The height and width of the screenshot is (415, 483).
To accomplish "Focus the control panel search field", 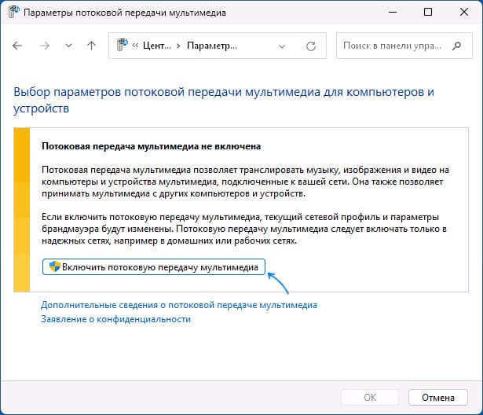I will pos(404,46).
